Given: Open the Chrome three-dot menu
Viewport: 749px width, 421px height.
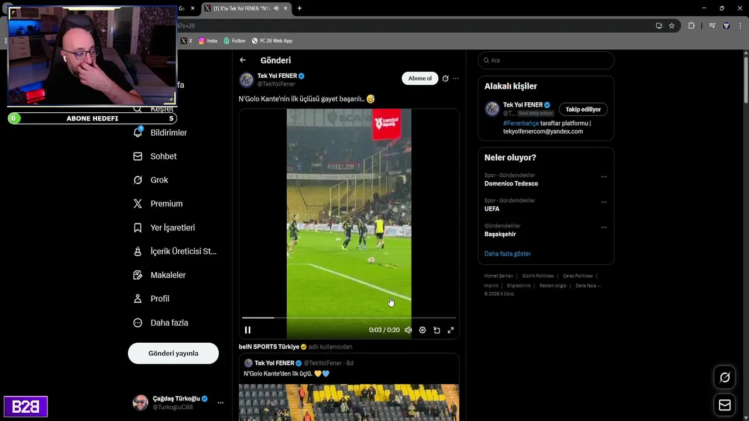Looking at the screenshot, I should point(740,26).
